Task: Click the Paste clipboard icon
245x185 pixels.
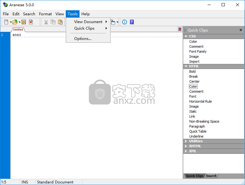Action: 60,22
